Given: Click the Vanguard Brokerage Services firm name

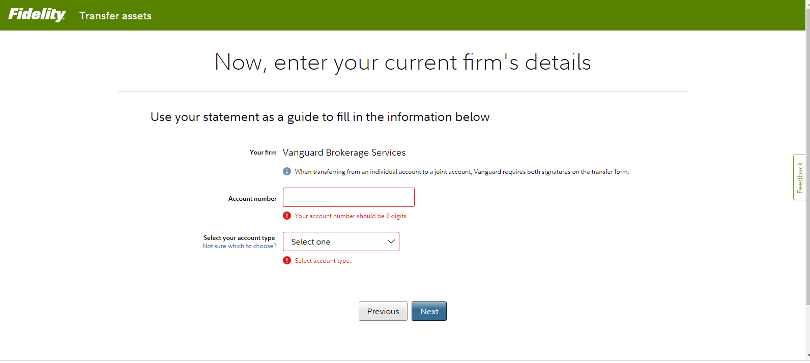Looking at the screenshot, I should coord(344,153).
